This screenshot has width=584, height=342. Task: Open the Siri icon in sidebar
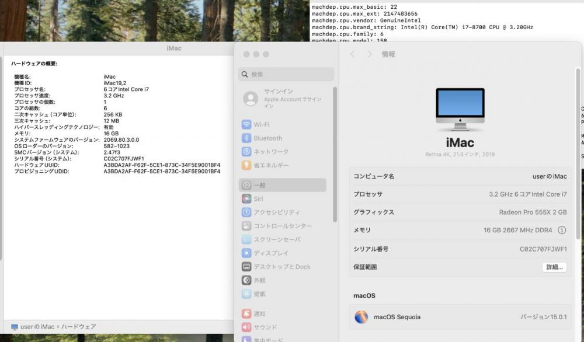(246, 199)
